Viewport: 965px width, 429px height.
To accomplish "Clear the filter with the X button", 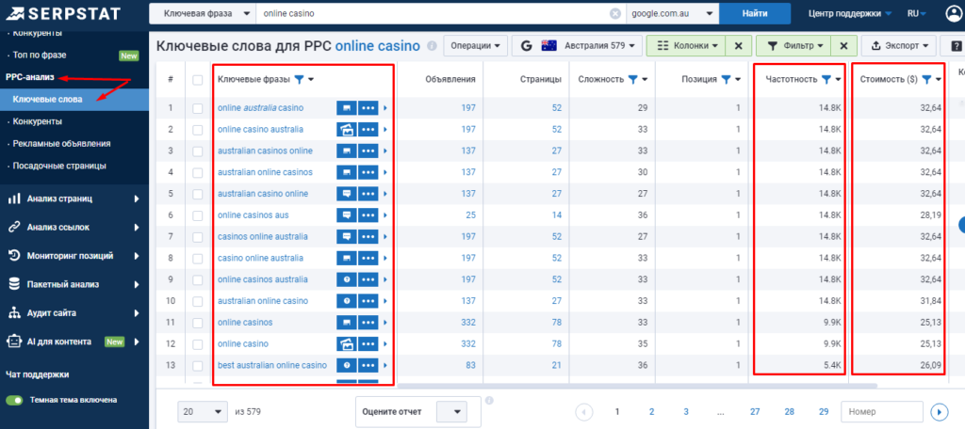I will click(x=843, y=46).
